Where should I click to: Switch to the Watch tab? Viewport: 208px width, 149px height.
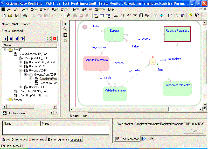76,140
